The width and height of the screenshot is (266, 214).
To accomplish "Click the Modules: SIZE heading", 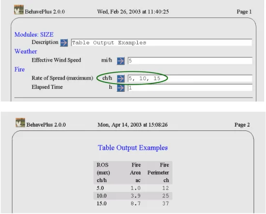I will (34, 35).
